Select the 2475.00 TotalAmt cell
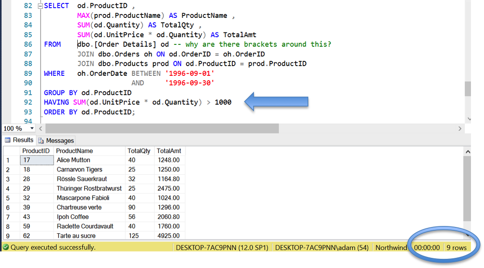 coord(169,188)
